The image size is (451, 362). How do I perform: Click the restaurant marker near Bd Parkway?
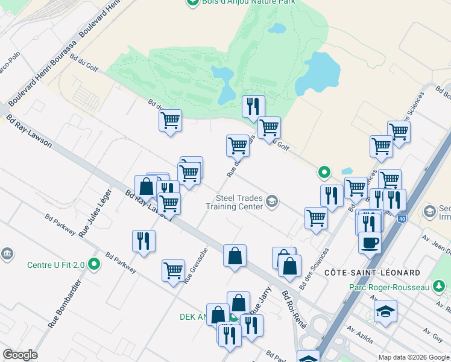point(144,241)
